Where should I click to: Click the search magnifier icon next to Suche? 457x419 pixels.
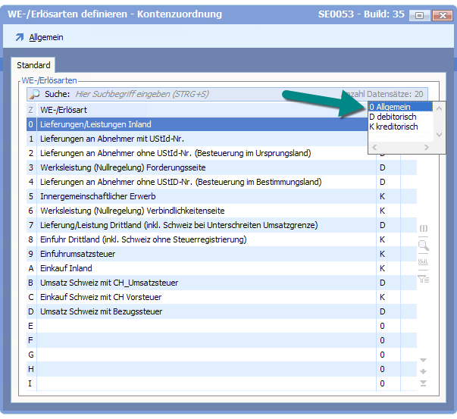34,94
